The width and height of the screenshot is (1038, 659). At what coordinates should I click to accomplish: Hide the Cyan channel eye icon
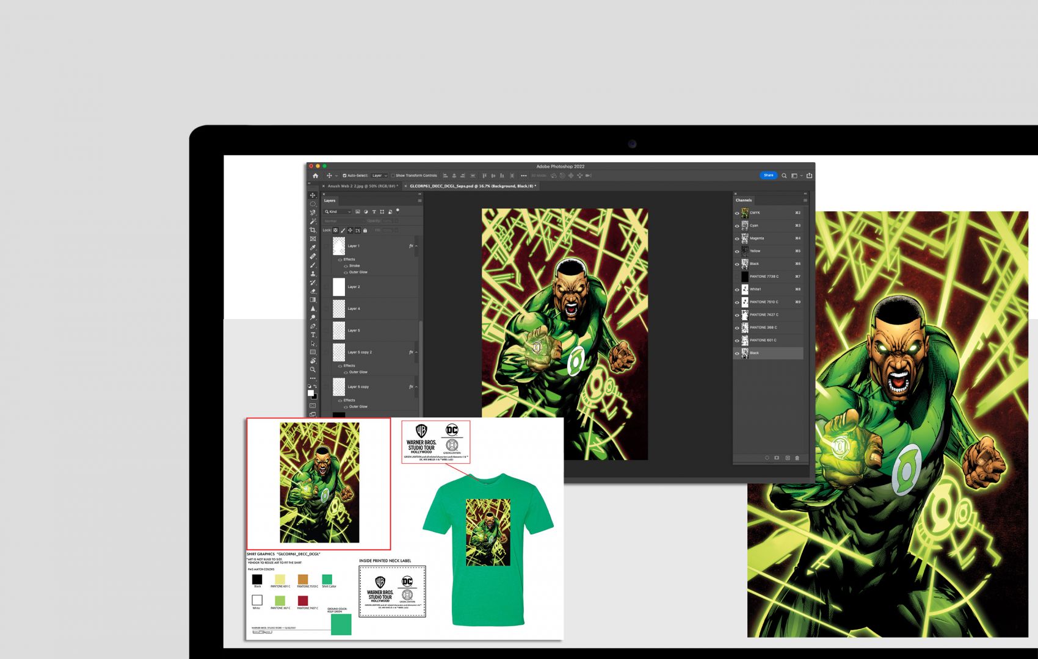click(x=737, y=226)
